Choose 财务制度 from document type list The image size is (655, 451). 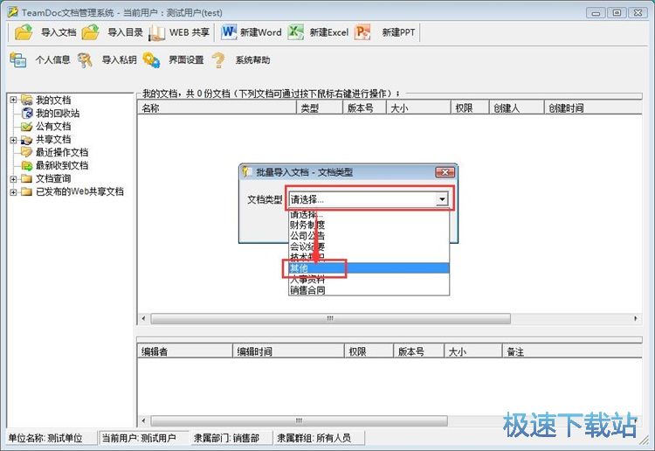click(x=369, y=225)
